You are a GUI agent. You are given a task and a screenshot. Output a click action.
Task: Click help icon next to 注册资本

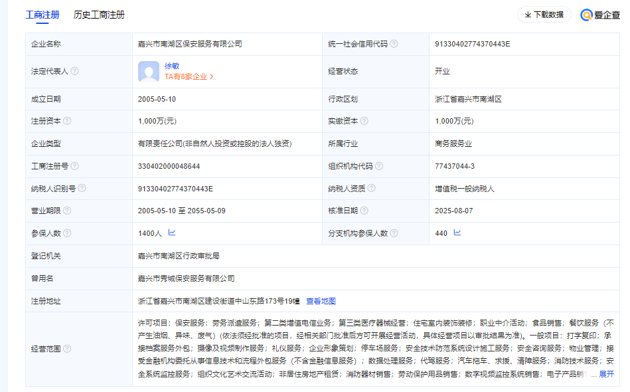(x=67, y=121)
